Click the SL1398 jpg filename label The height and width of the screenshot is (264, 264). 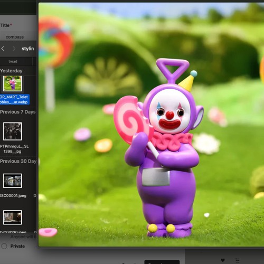(14, 149)
